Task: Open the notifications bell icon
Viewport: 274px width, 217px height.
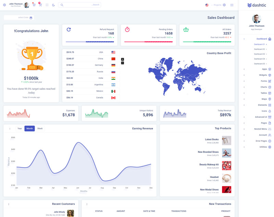Action: pos(34,5)
